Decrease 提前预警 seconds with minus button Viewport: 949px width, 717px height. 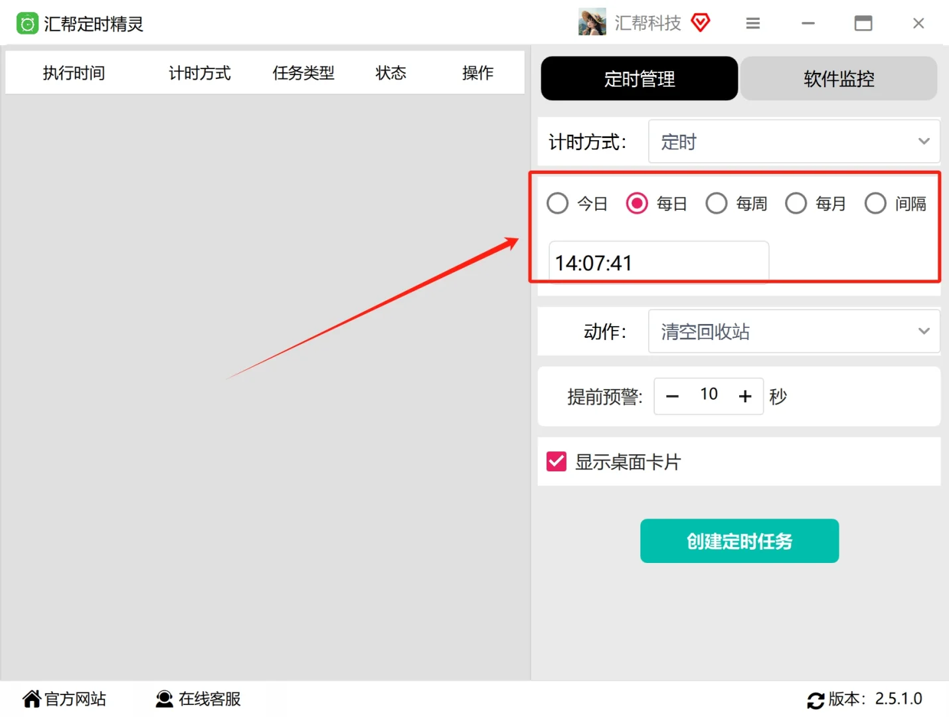(672, 396)
